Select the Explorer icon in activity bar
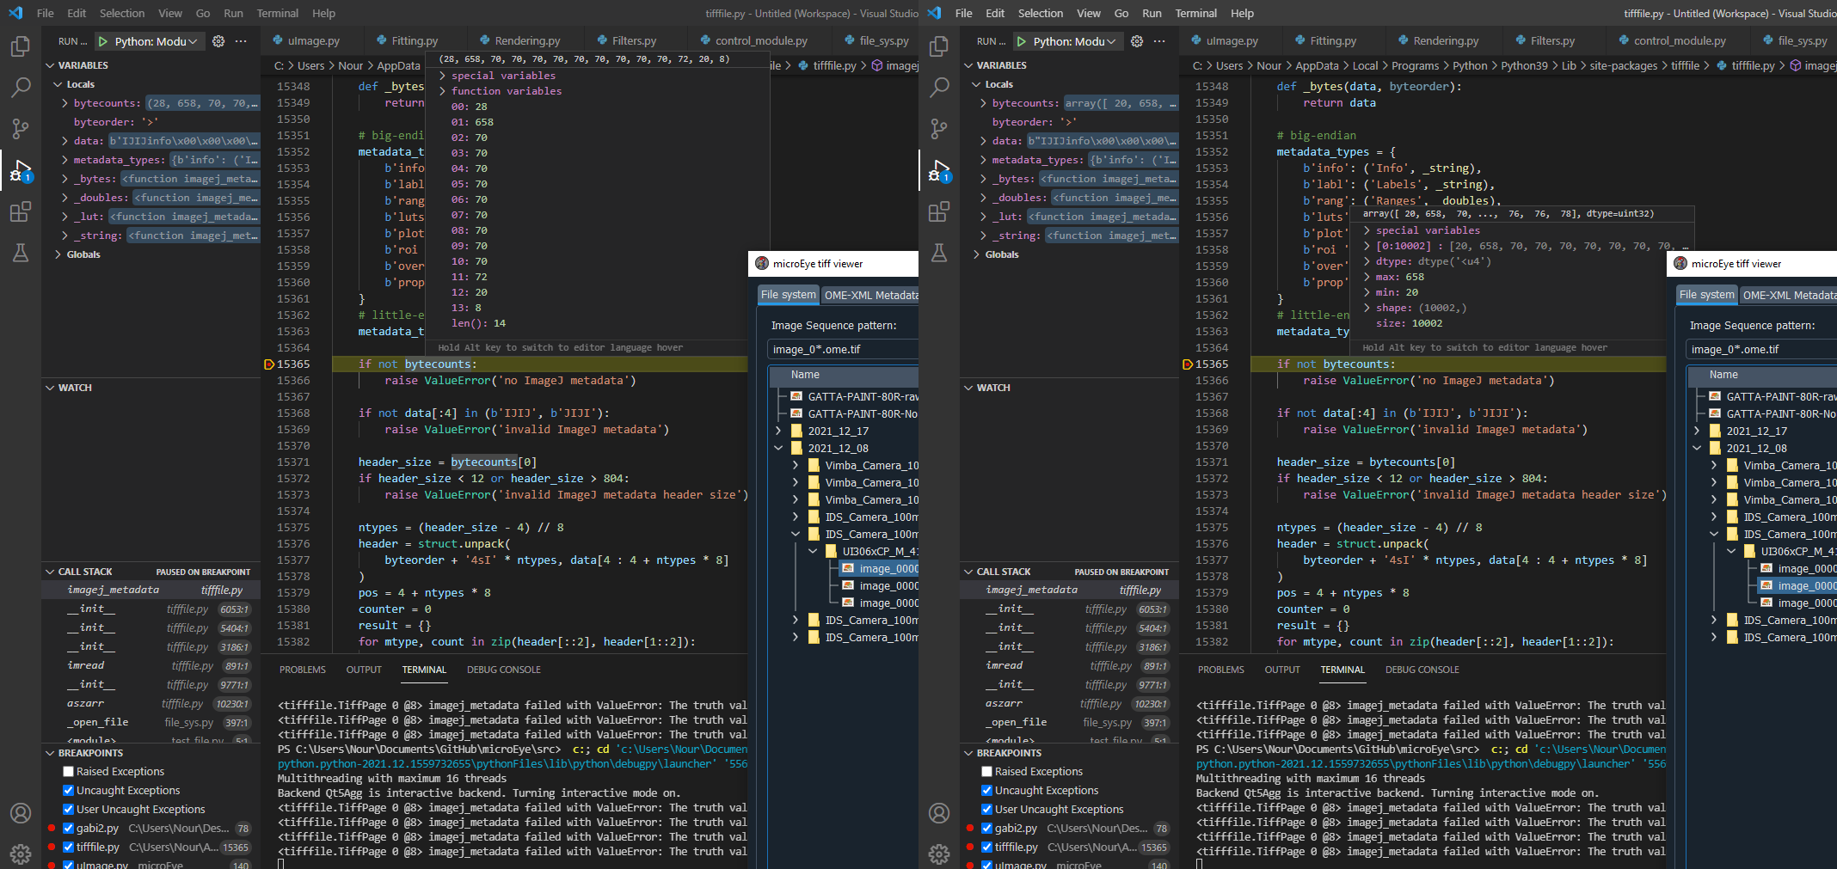The height and width of the screenshot is (869, 1837). coord(21,47)
